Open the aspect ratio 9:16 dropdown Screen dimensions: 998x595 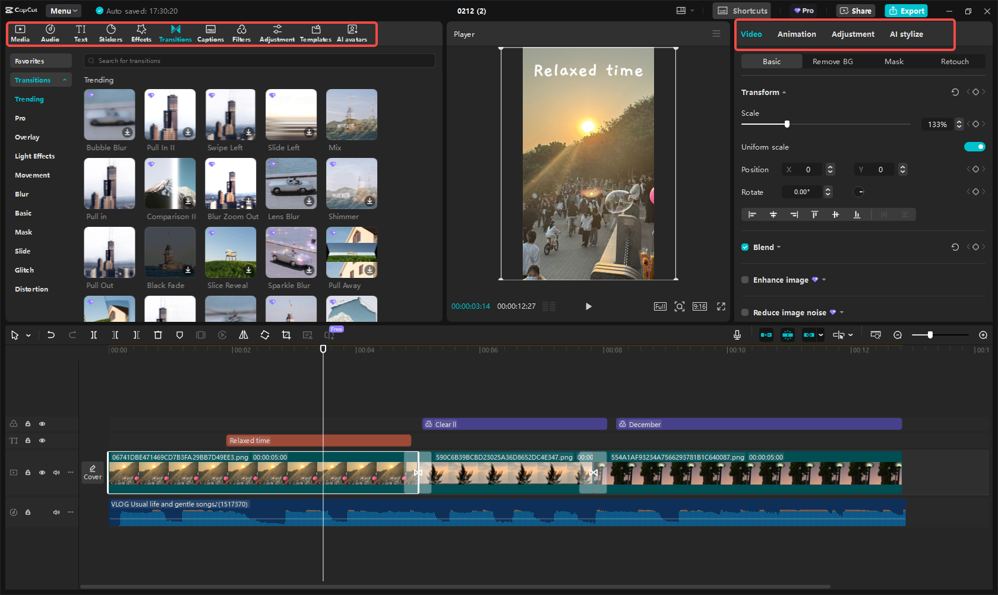(x=699, y=306)
